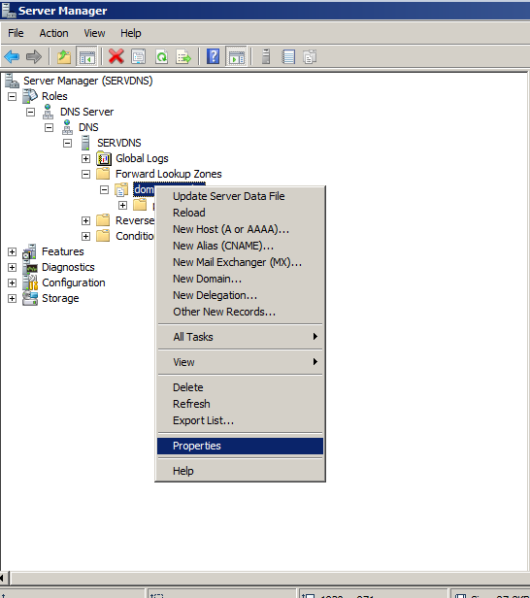Click the Back arrow toolbar icon
This screenshot has height=598, width=530.
point(12,57)
